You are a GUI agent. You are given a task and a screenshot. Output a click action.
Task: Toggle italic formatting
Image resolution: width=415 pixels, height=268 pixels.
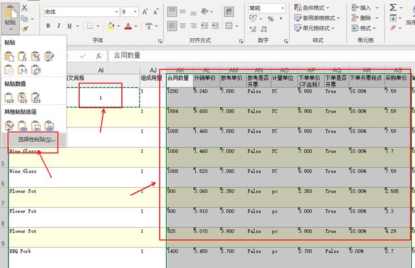click(58, 27)
